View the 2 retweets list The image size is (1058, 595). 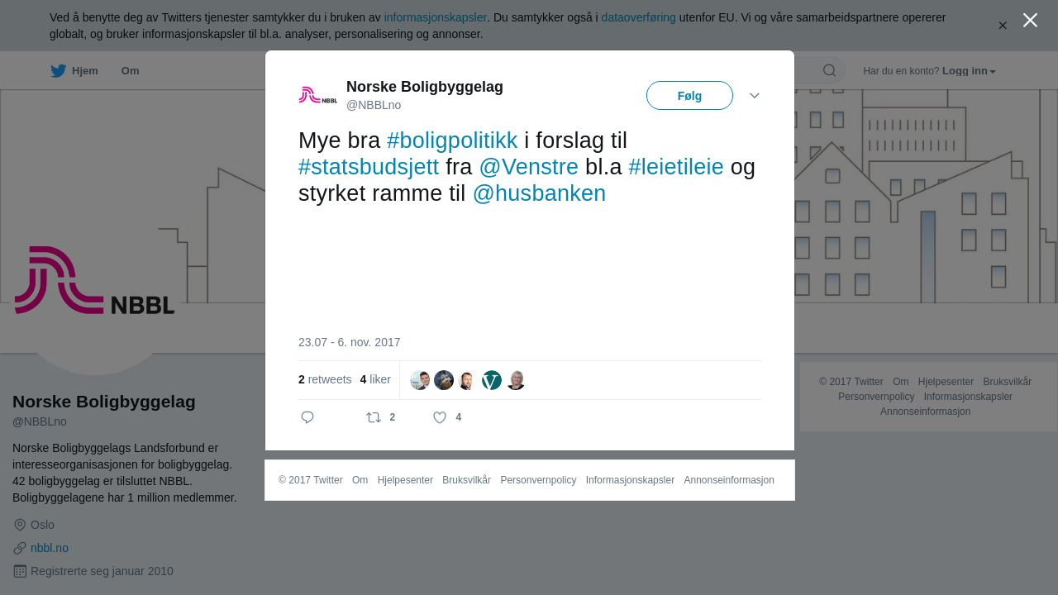click(x=325, y=379)
